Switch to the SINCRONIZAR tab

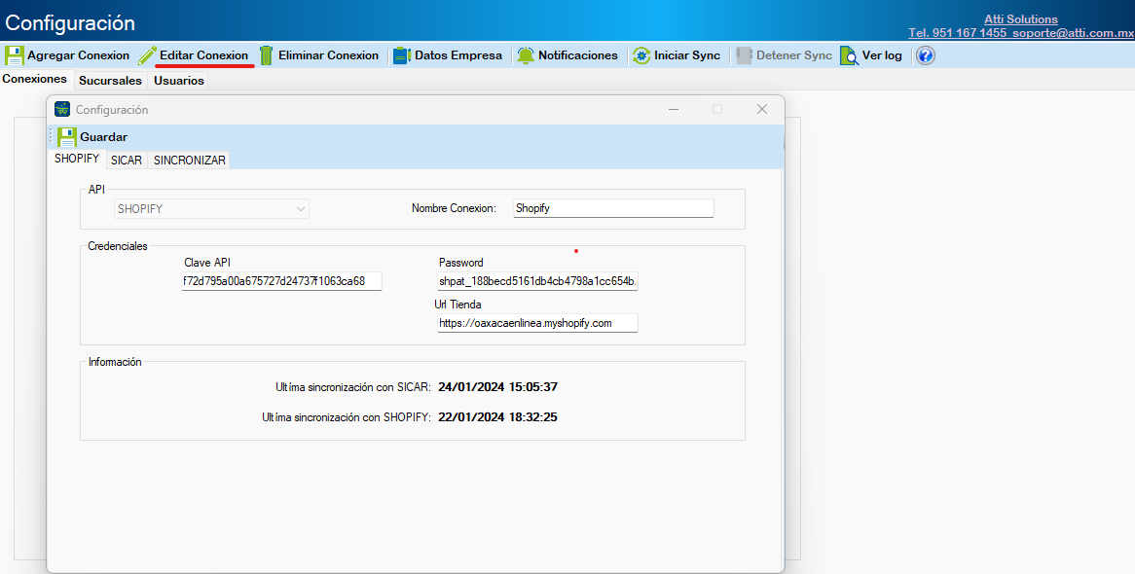tap(190, 160)
